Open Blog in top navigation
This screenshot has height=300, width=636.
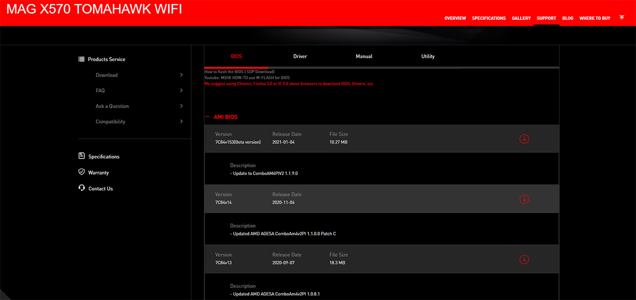point(568,18)
